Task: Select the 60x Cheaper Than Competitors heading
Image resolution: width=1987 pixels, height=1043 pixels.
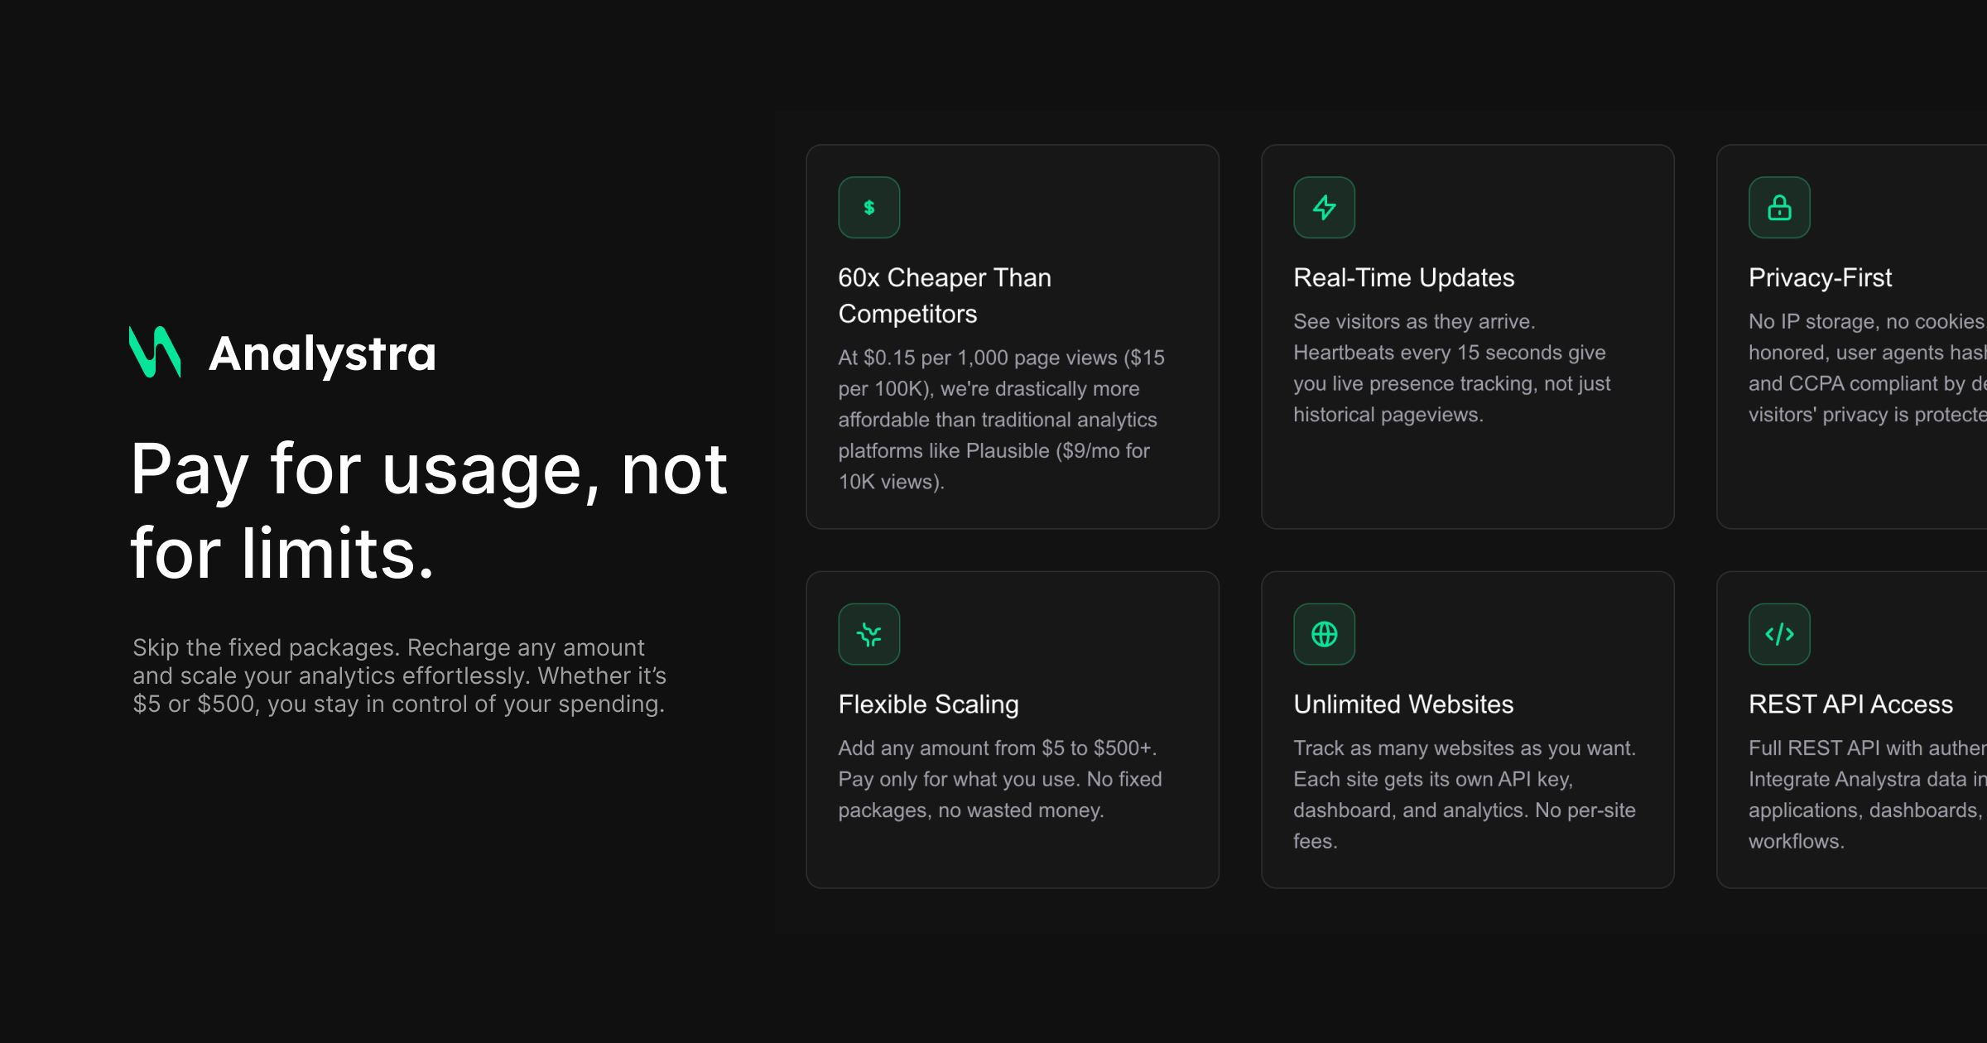Action: coord(944,296)
